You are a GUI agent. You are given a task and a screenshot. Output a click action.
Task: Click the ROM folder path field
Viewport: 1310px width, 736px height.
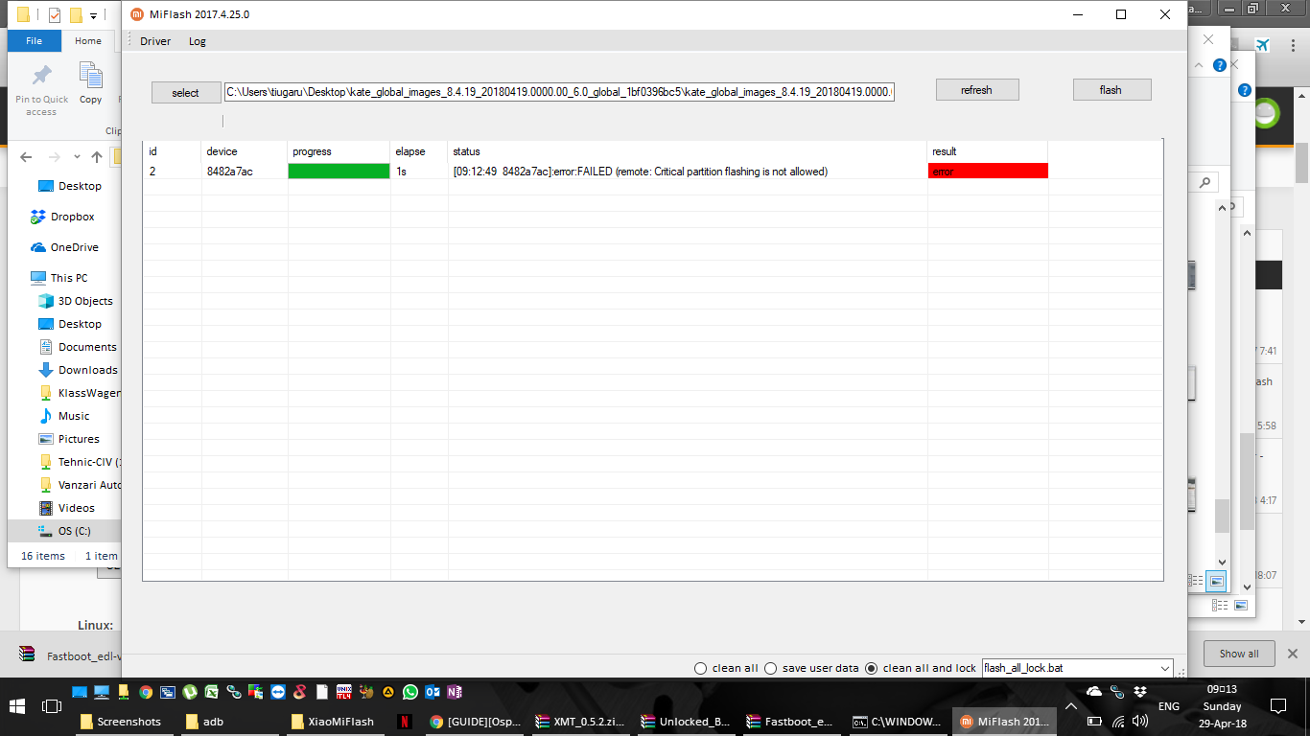pos(559,92)
